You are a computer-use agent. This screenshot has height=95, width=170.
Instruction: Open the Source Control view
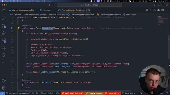tap(4, 26)
